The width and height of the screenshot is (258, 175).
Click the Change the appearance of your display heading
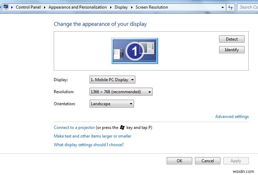point(100,24)
